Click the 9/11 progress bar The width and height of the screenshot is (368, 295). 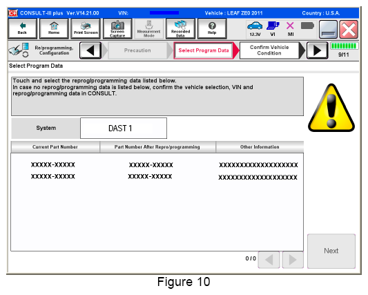pos(344,46)
